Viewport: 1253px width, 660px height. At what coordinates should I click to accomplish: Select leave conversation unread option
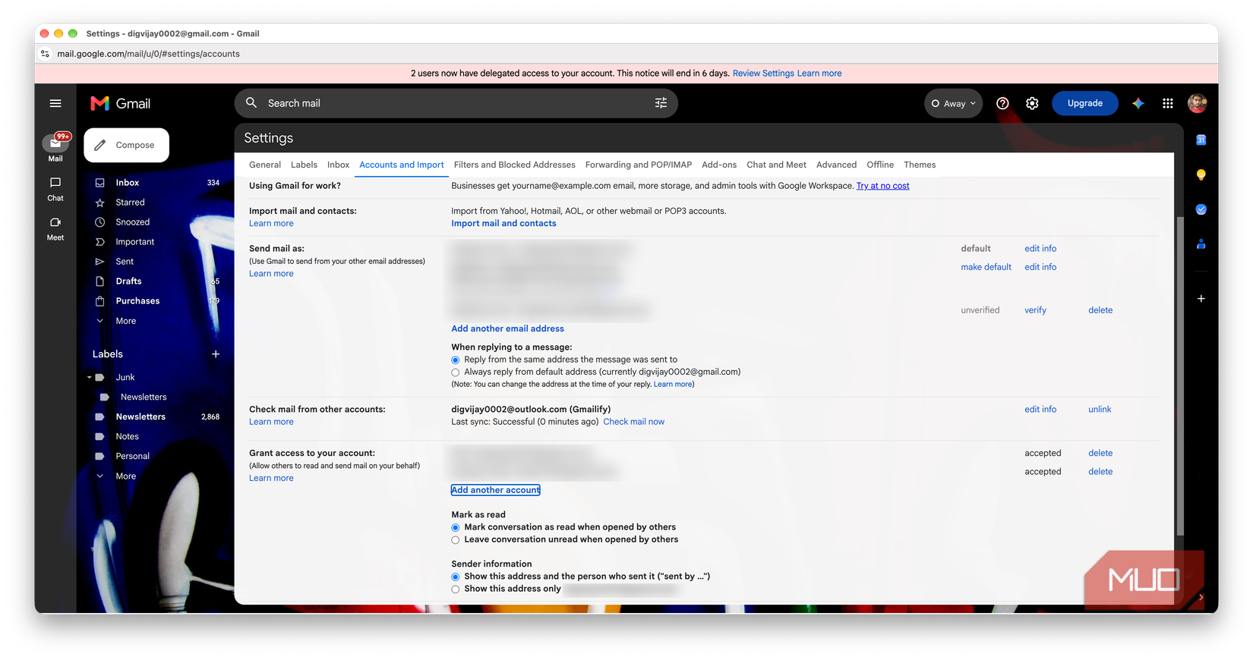point(456,540)
